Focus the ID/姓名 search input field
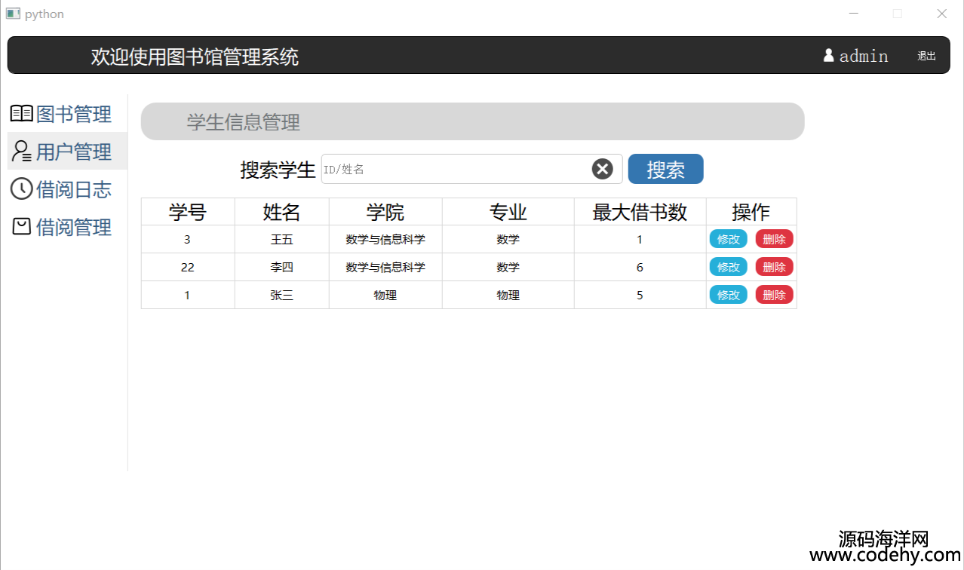Viewport: 964px width, 570px height. point(456,170)
